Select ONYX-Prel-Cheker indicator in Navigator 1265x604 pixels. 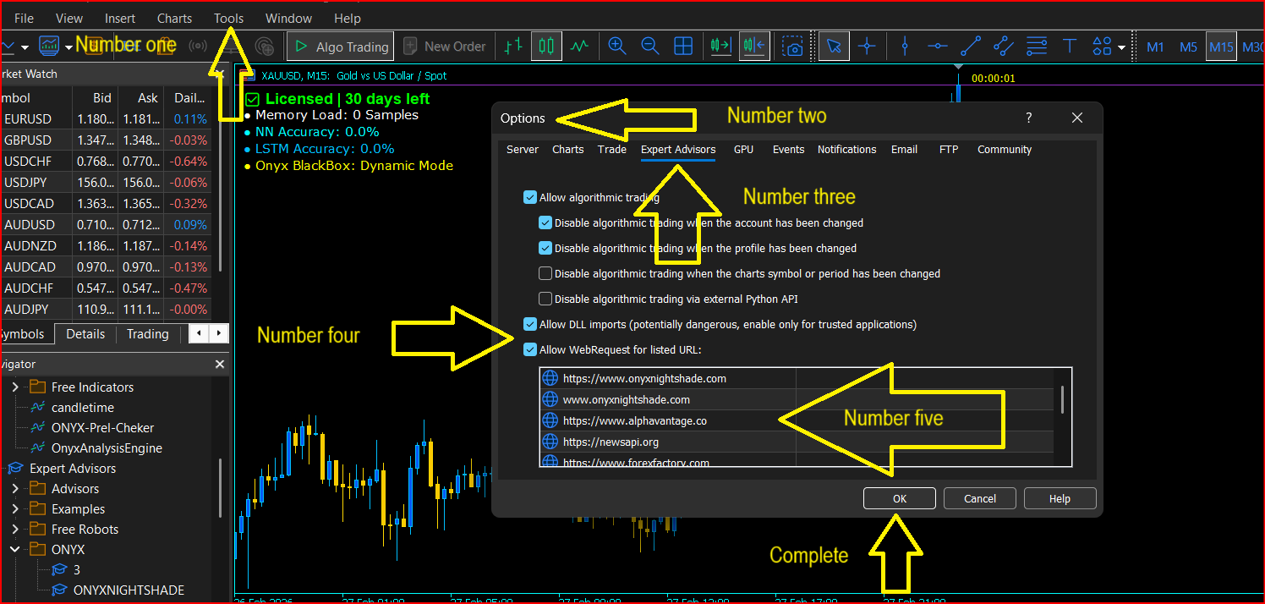pos(103,428)
